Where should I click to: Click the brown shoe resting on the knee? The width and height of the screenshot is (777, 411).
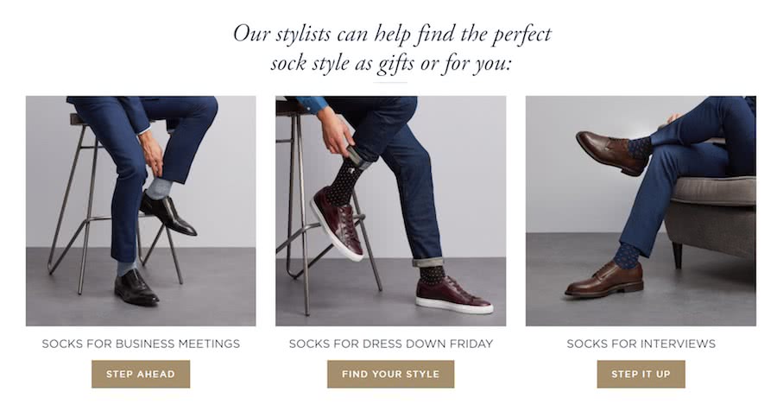coord(610,151)
